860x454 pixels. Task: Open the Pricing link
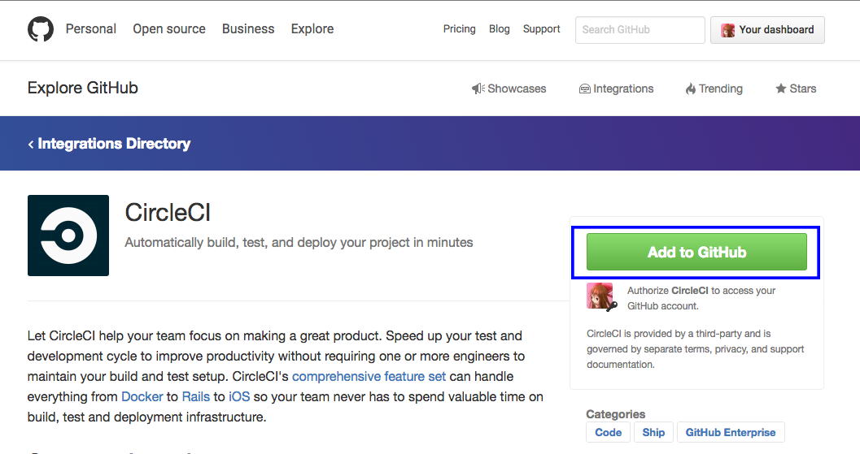click(459, 29)
